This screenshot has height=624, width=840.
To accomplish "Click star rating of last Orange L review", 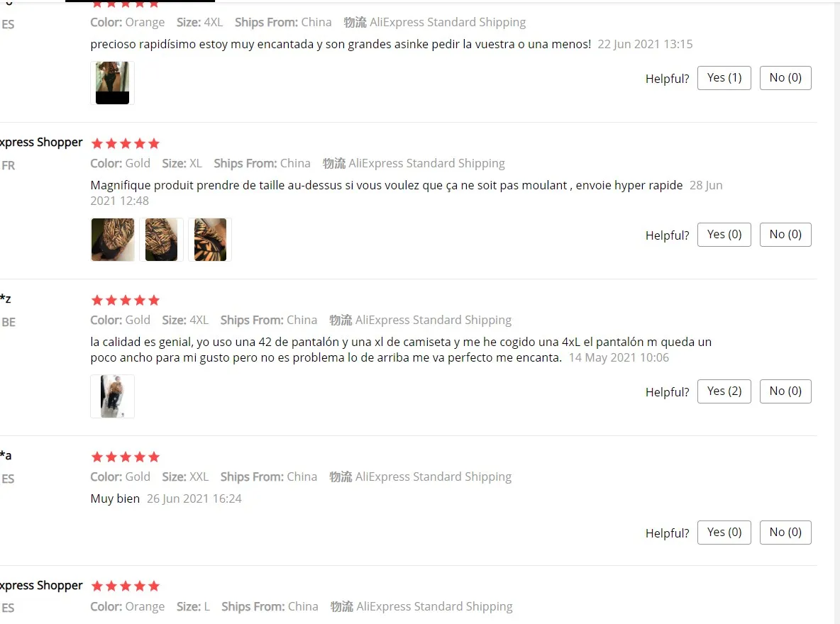I will [126, 586].
